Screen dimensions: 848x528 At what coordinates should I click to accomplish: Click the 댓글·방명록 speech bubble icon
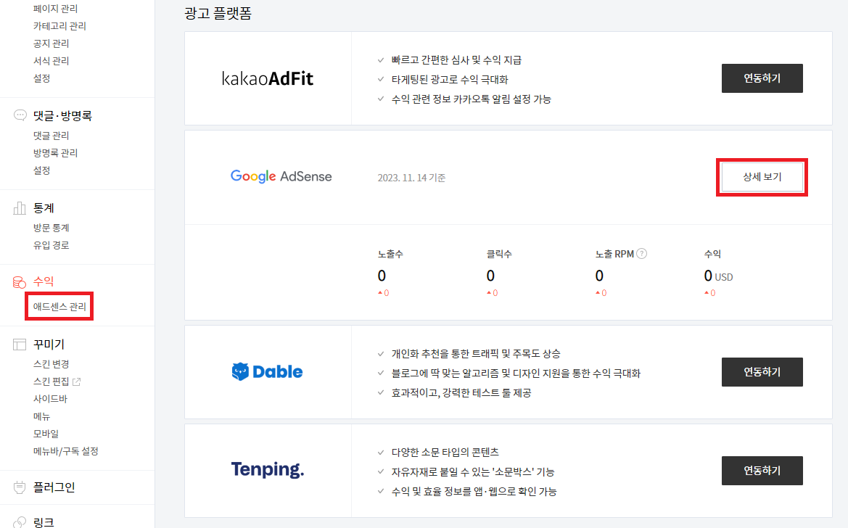(20, 115)
